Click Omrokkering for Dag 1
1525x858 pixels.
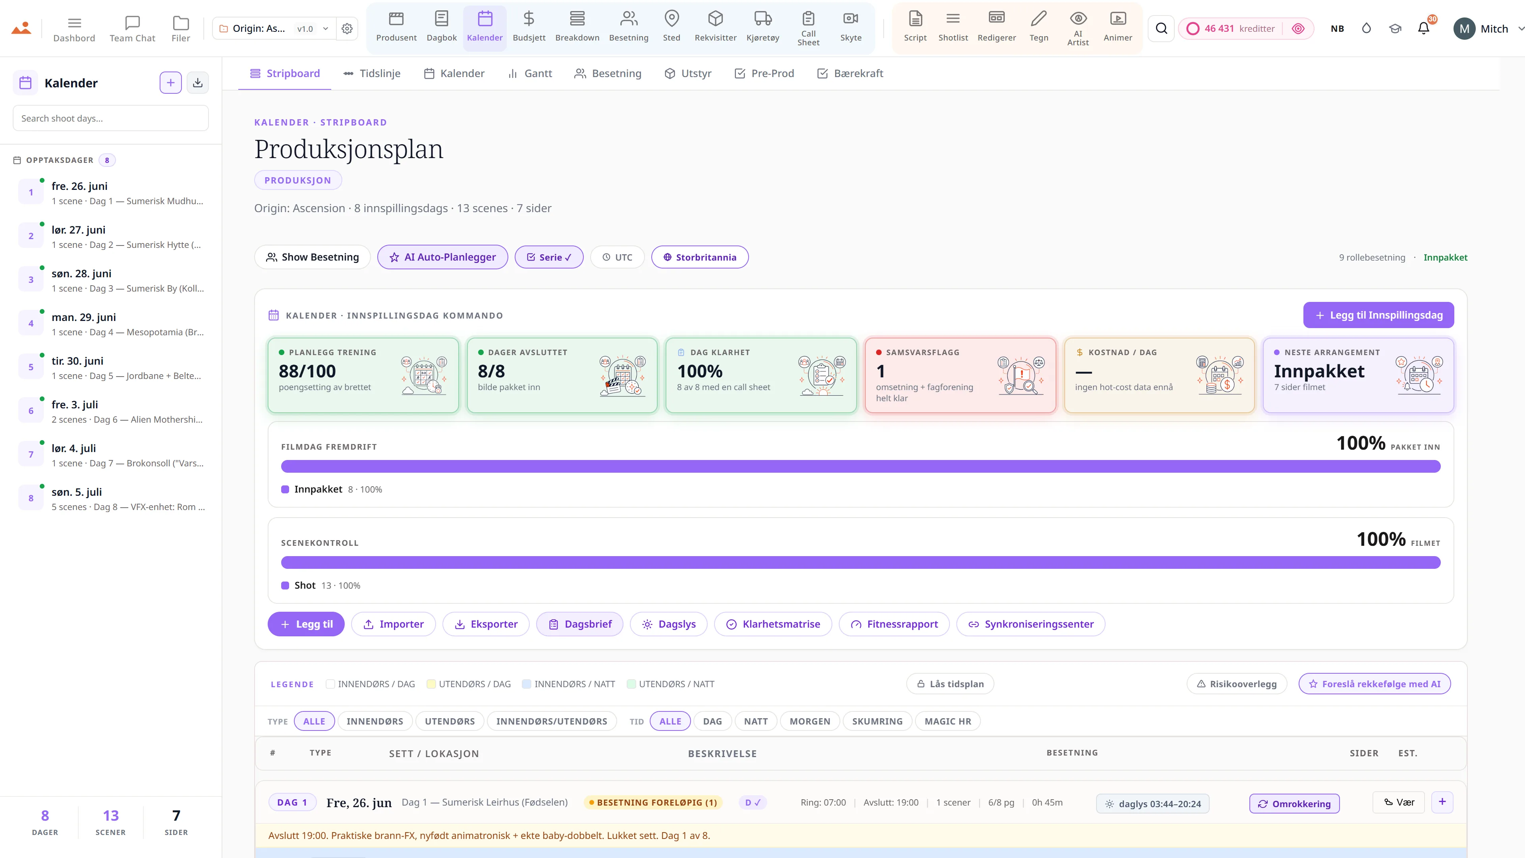pos(1294,804)
